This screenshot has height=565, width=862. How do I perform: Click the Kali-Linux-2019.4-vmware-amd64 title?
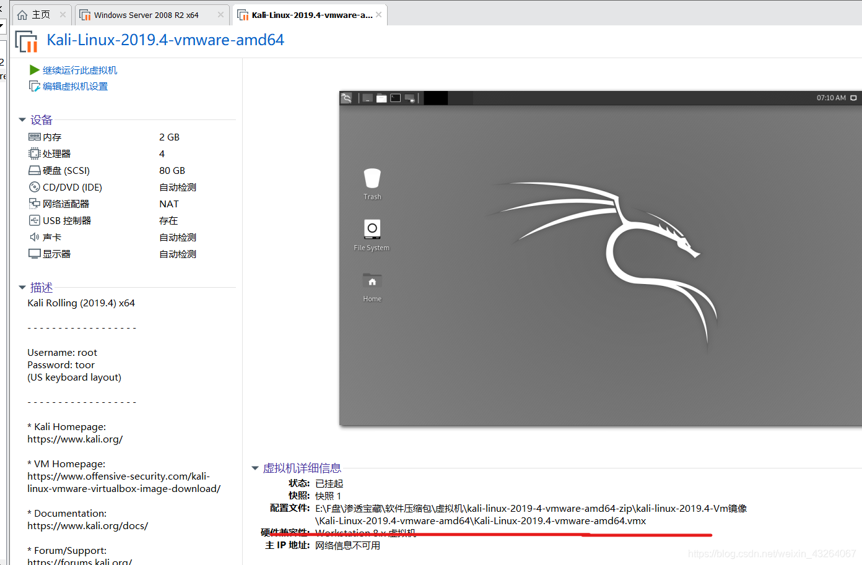pos(165,40)
